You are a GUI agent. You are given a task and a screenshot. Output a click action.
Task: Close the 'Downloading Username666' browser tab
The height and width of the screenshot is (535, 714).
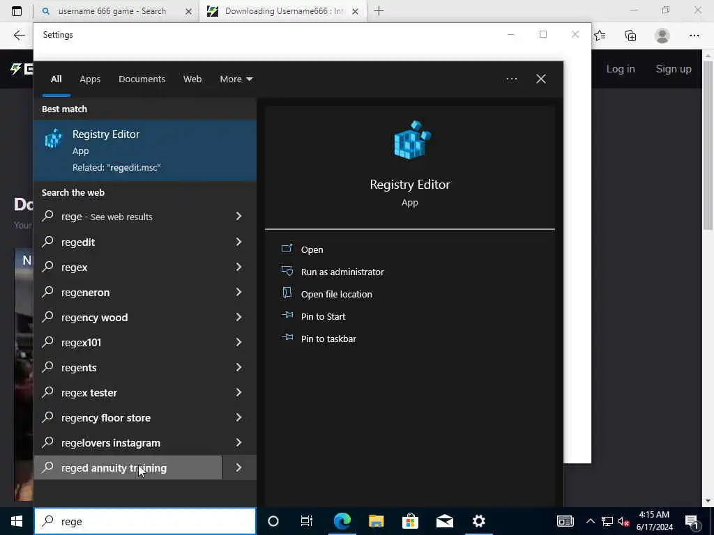(355, 11)
